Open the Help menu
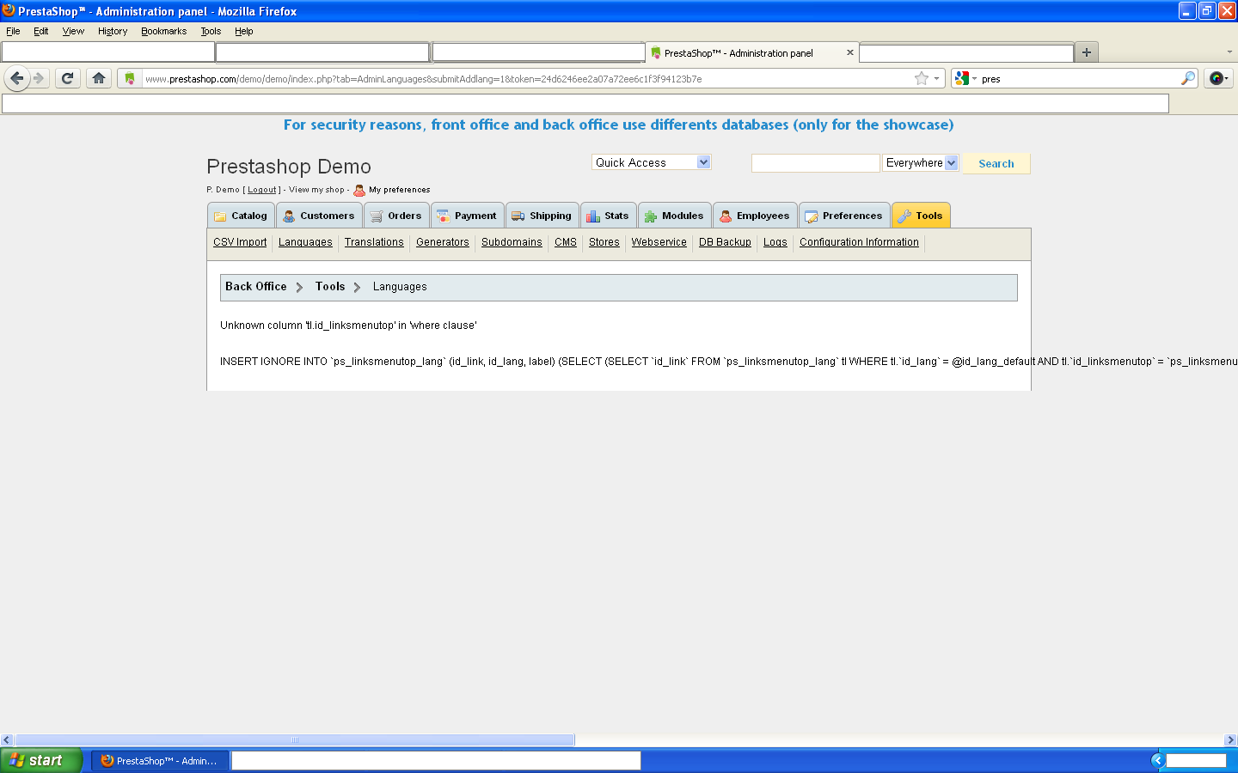Image resolution: width=1238 pixels, height=773 pixels. coord(244,31)
